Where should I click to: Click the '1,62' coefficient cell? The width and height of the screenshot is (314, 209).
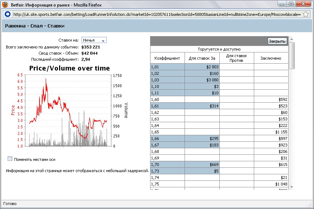pos(168,112)
